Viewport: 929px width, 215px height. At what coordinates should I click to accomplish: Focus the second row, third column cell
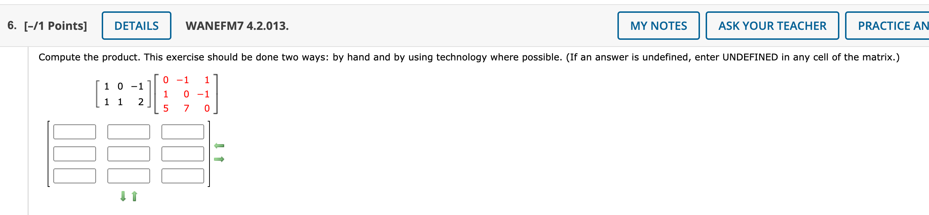click(x=183, y=154)
